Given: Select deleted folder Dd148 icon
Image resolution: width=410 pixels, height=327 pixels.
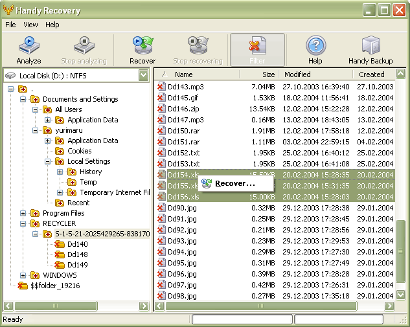Looking at the screenshot, I should pyautogui.click(x=60, y=254).
